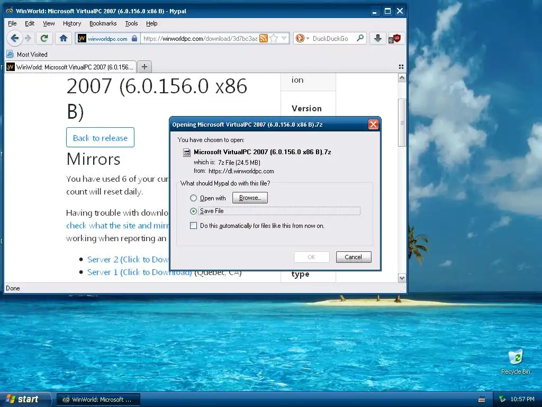Maximize the Mypal browser window
This screenshot has height=407, width=542.
(x=387, y=11)
